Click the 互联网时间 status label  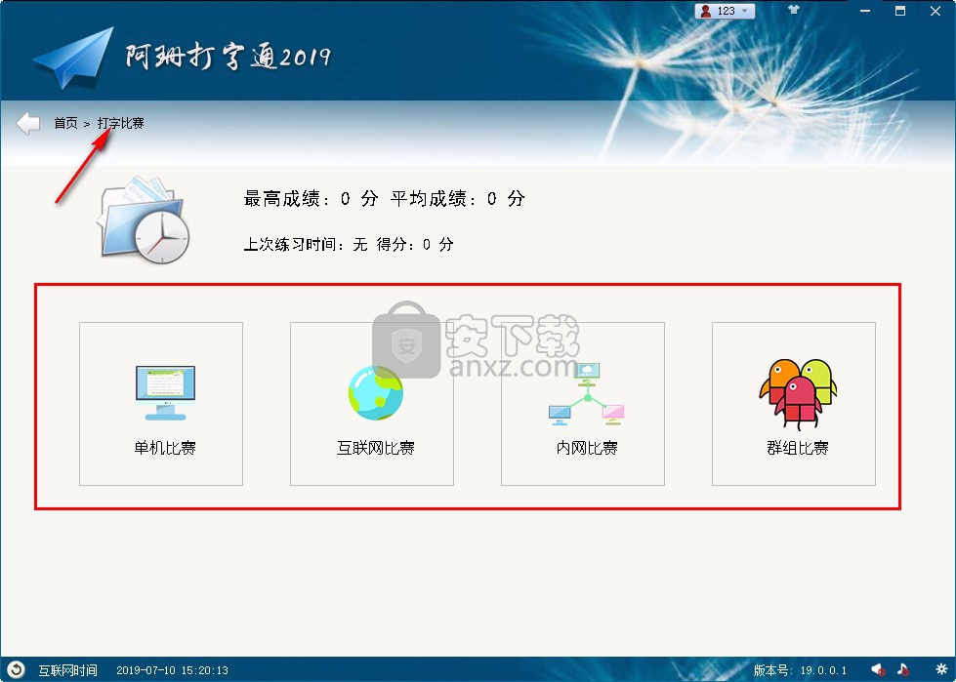(x=67, y=670)
